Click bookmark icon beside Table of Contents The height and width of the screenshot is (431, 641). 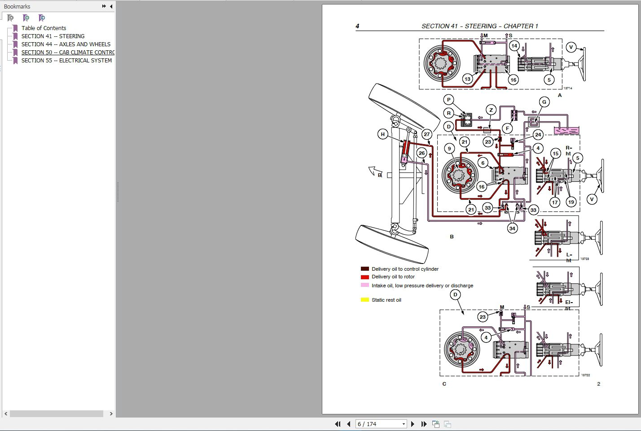point(15,28)
